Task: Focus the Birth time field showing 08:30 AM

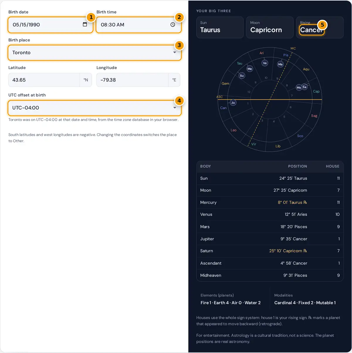Action: point(138,25)
